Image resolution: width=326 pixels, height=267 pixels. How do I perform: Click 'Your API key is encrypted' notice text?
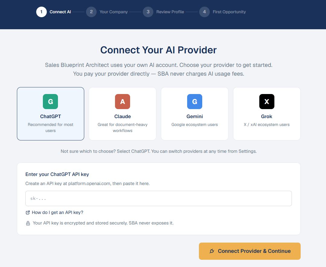point(103,223)
